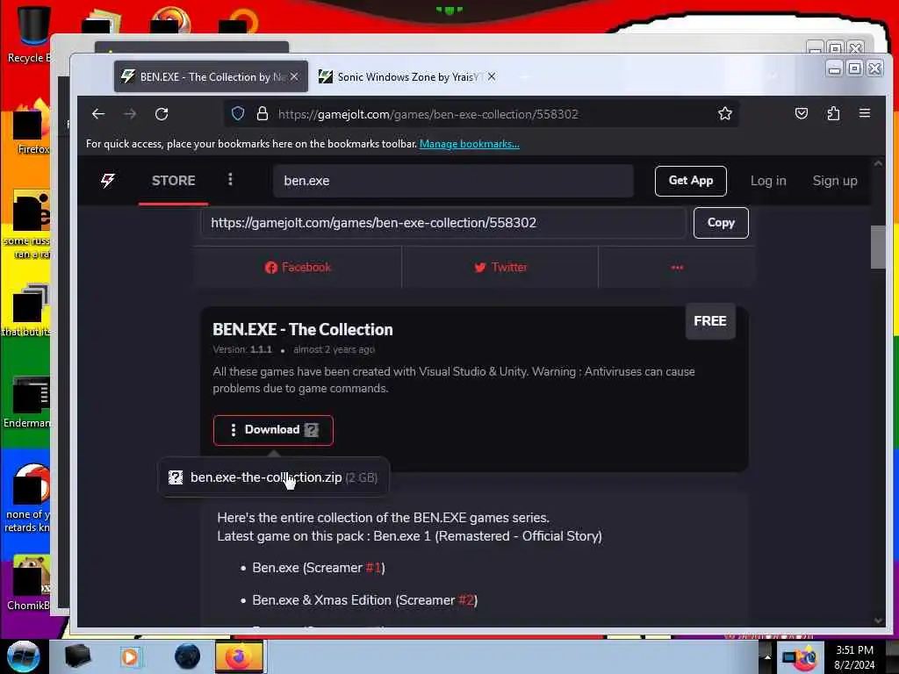This screenshot has width=899, height=674.
Task: Open more share options ellipsis
Action: click(x=677, y=267)
